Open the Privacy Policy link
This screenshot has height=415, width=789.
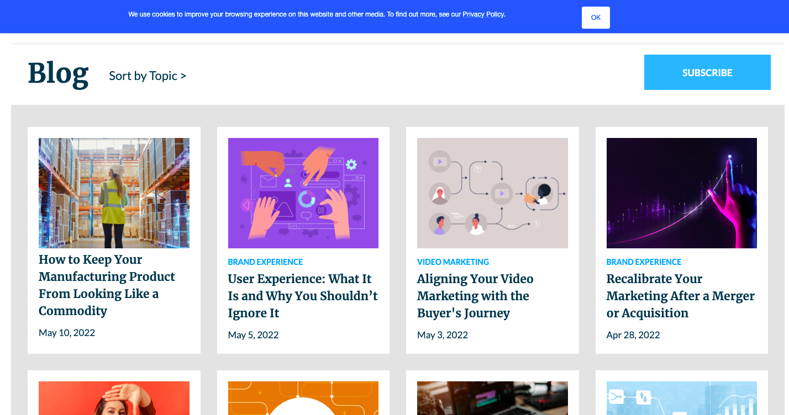click(483, 14)
